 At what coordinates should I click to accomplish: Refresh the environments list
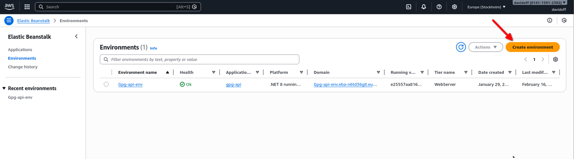click(x=461, y=47)
